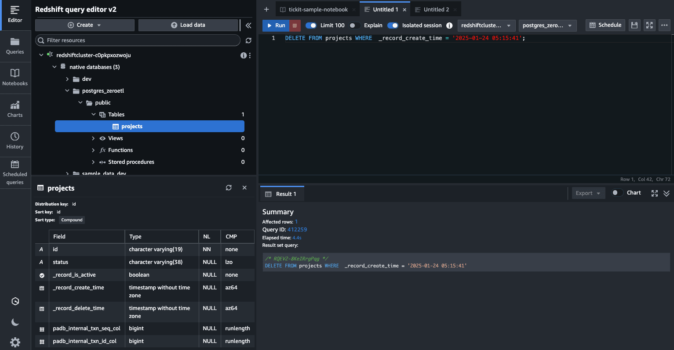Toggle the Explain switch

click(x=354, y=25)
